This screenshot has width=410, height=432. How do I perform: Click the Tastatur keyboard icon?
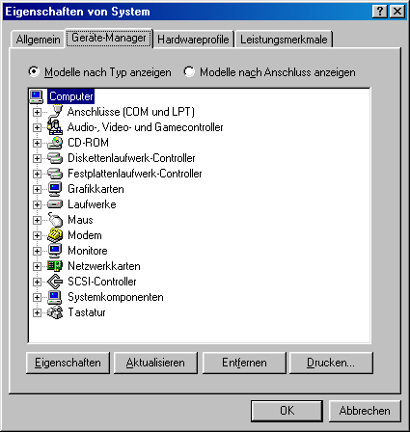[x=55, y=312]
